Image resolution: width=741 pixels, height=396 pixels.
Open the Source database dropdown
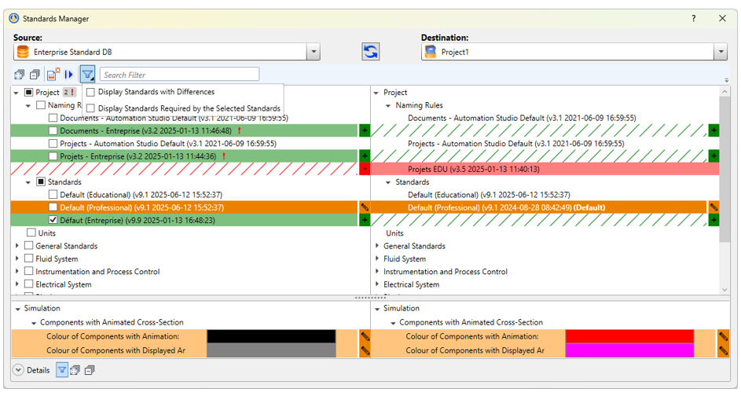click(313, 52)
